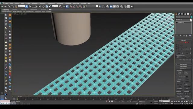193x109 pixels.
Task: Switch to the Motion command panel tab
Action: 185,14
